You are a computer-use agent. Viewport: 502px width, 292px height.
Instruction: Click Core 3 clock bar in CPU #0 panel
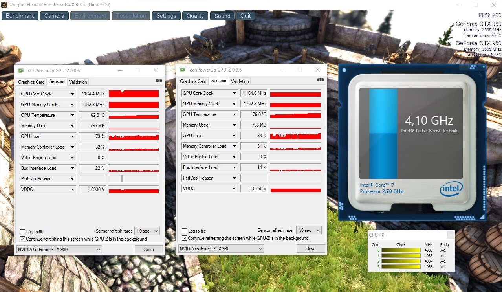point(401,267)
